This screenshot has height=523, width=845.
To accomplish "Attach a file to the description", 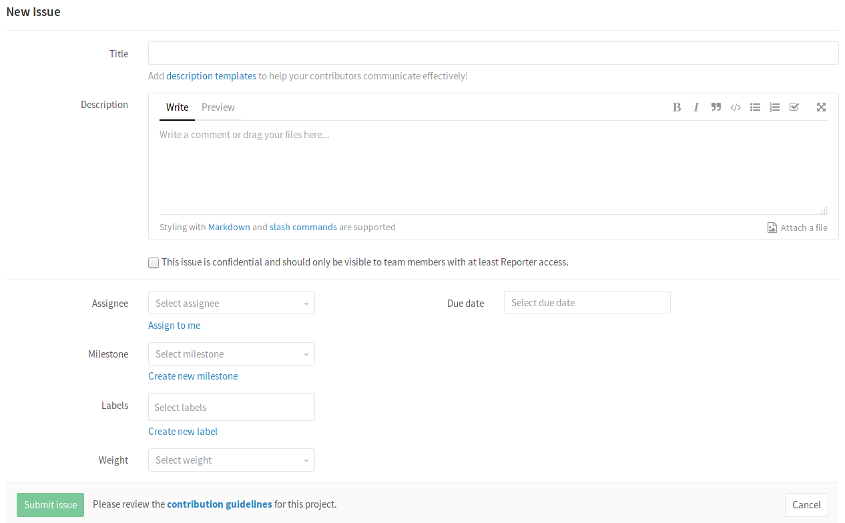I will (798, 227).
